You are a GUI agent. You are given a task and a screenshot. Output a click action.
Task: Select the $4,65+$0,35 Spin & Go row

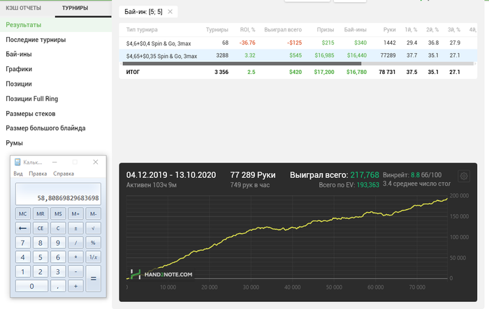coord(298,55)
